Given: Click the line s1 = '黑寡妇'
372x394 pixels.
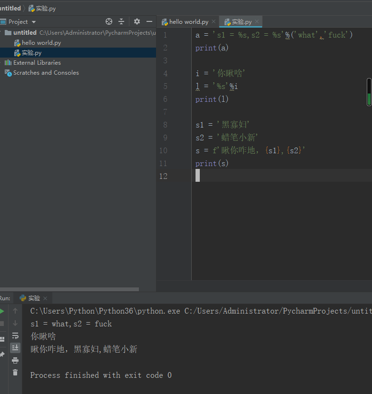Looking at the screenshot, I should pyautogui.click(x=222, y=125).
